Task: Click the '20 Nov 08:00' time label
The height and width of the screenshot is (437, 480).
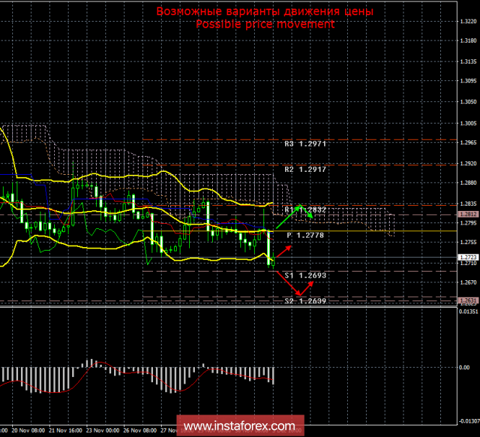Action: click(x=28, y=430)
